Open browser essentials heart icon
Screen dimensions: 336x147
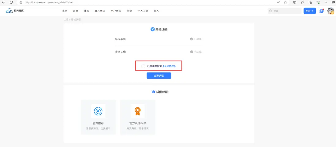[318, 2]
